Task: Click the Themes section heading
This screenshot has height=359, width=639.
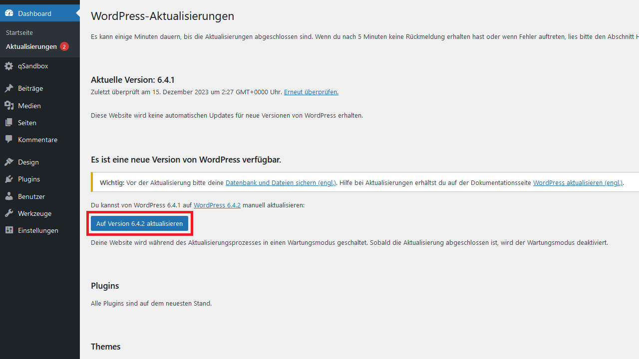Action: click(106, 347)
